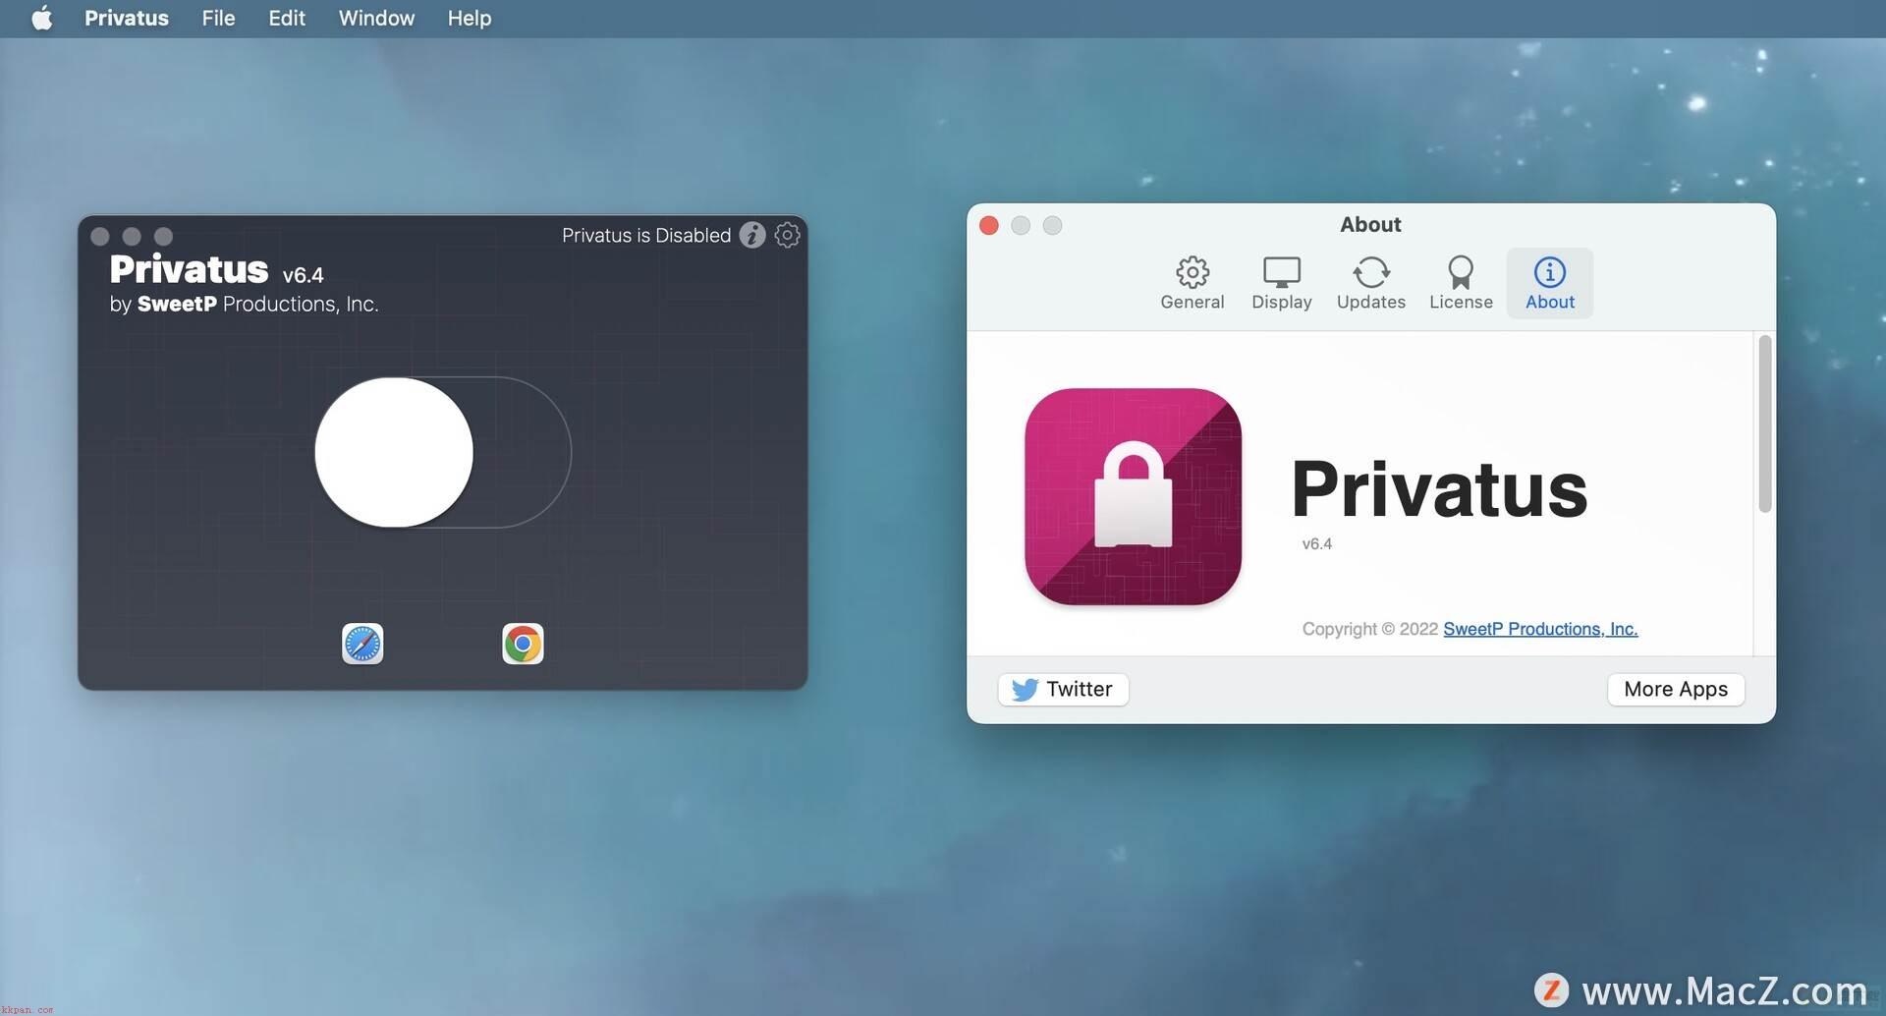Screen dimensions: 1886x1016
Task: Click the 'Privatus is Disabled' status text
Action: [x=646, y=235]
